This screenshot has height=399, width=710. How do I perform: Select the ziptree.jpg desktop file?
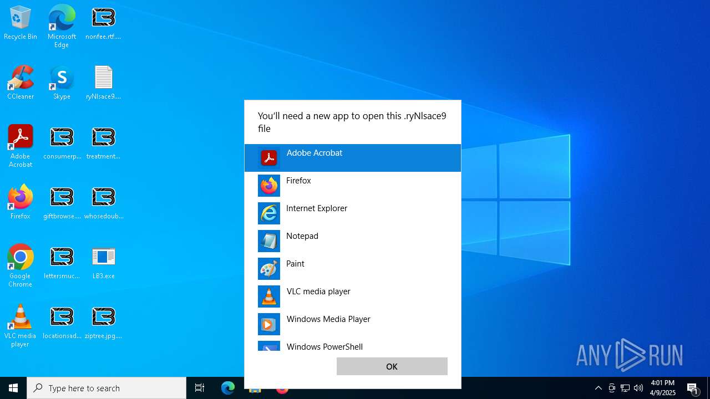click(103, 323)
